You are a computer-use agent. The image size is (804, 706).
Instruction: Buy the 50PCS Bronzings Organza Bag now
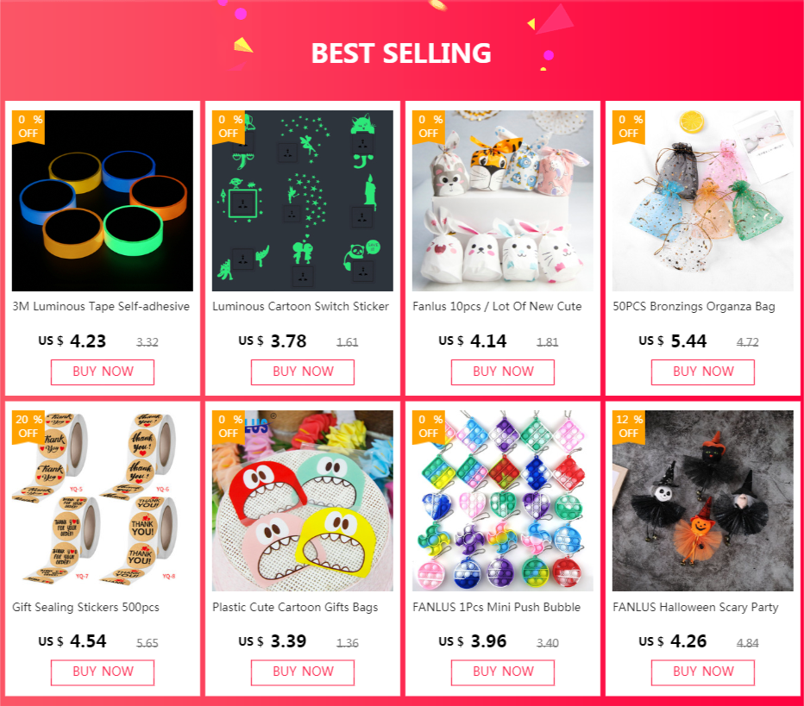[703, 372]
